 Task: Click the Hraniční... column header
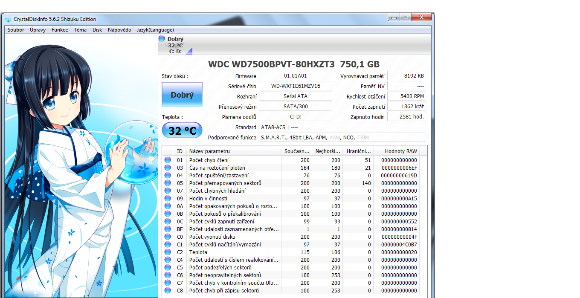pyautogui.click(x=358, y=151)
